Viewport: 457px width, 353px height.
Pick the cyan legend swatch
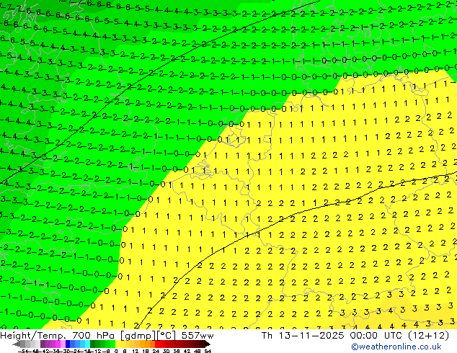88,344
